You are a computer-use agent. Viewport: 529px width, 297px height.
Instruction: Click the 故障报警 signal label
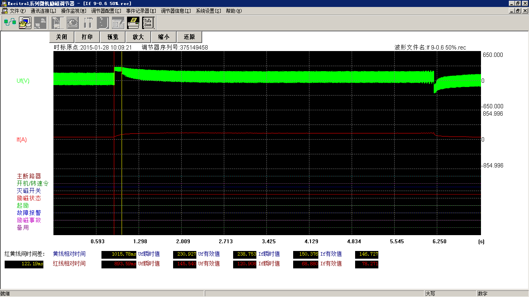(x=29, y=213)
